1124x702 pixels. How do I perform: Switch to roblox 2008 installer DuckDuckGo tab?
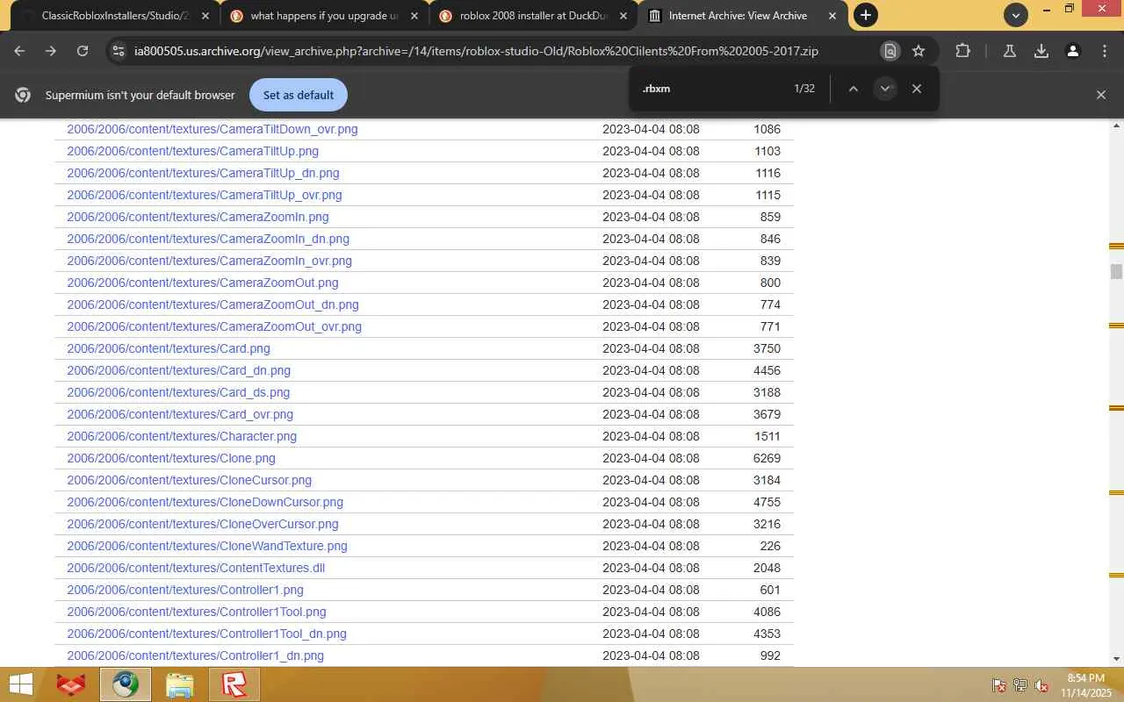pos(534,16)
